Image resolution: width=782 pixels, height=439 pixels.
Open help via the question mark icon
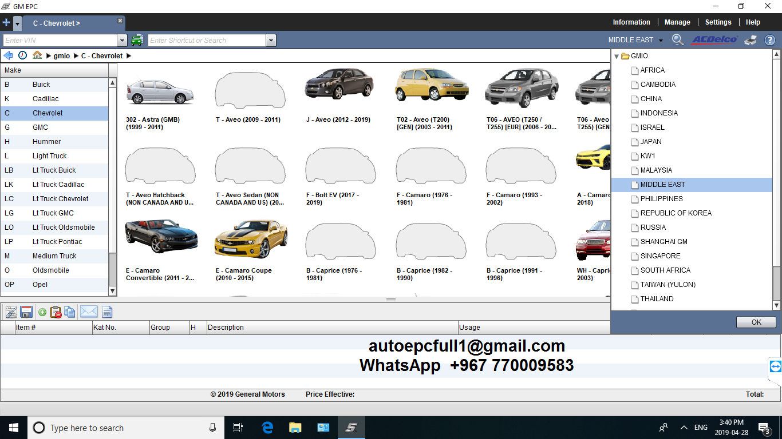click(769, 40)
